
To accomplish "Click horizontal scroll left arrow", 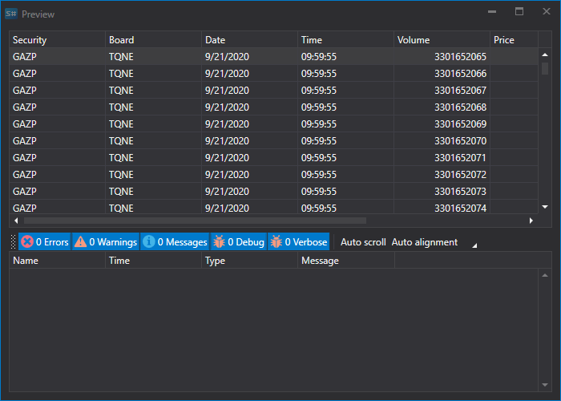I will point(16,221).
